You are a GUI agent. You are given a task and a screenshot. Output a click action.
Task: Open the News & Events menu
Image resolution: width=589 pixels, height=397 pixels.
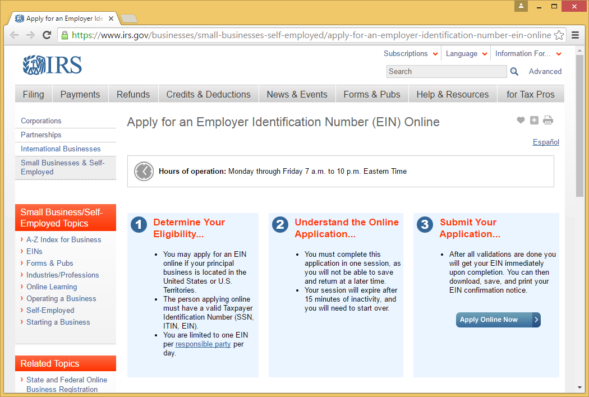tap(297, 94)
